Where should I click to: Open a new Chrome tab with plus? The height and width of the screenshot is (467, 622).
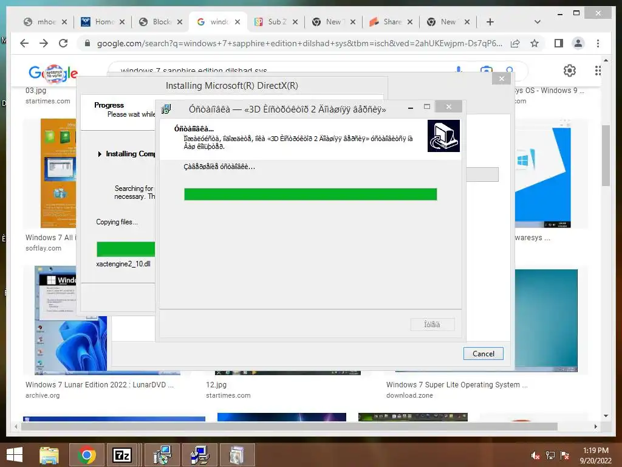tap(490, 22)
